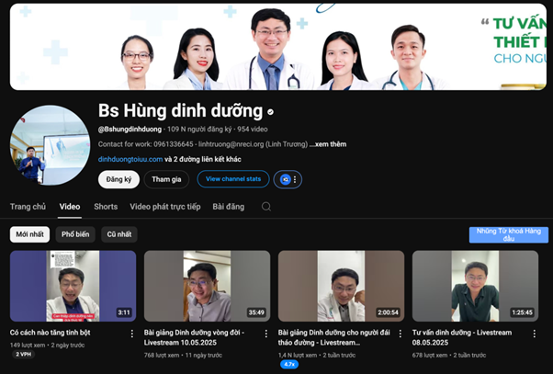Screen dimensions: 553x374
Task: Open Video phát trực tiếp tab
Action: click(x=165, y=207)
